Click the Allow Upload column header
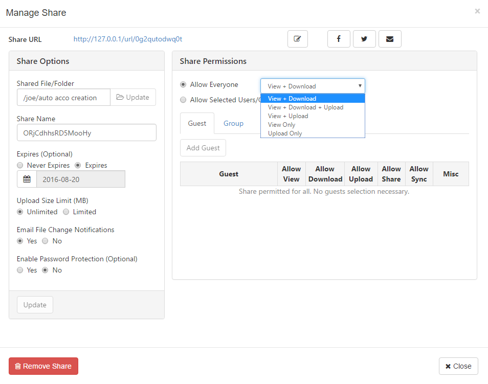488x384 pixels. pyautogui.click(x=361, y=174)
